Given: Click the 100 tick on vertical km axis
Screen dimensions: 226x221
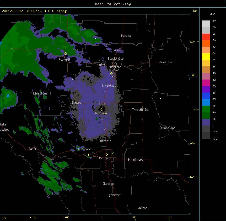Looking at the screenshot, I should pyautogui.click(x=192, y=41).
